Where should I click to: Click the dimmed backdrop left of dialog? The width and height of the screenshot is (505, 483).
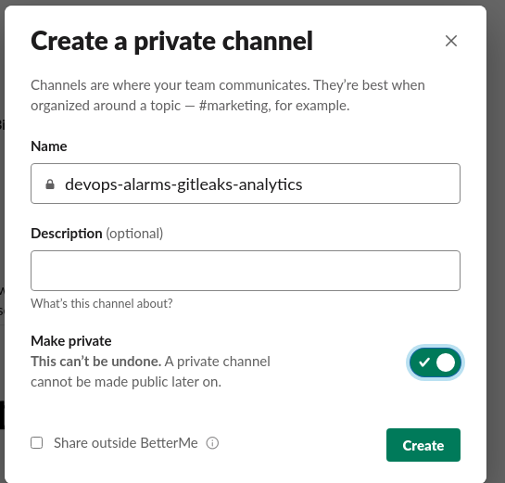click(x=2, y=225)
